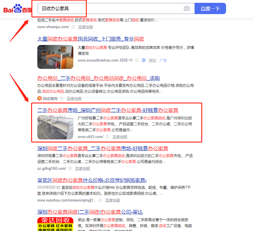Screen dimensions: 253x231
Task: Click the Baidu logo
Action: (17, 9)
